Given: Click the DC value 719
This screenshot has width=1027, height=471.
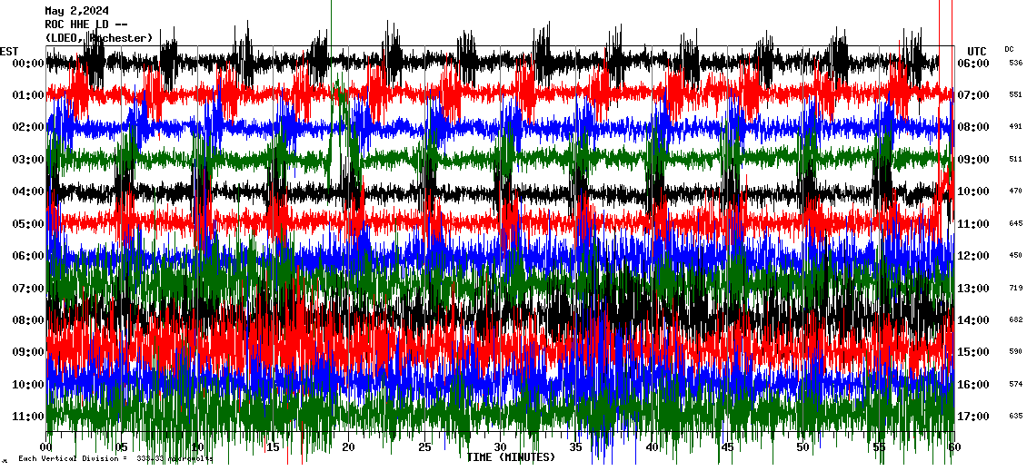Looking at the screenshot, I should (1015, 288).
